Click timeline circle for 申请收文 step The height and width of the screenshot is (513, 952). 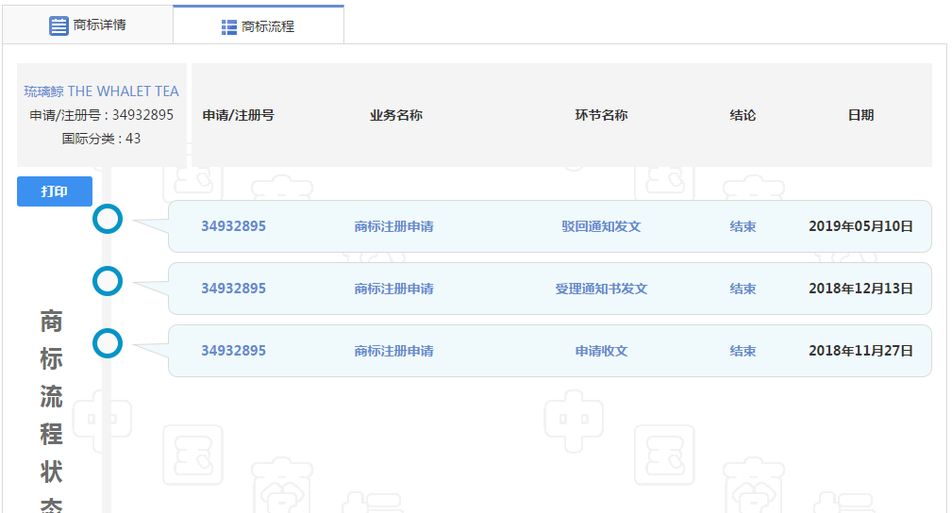click(109, 343)
